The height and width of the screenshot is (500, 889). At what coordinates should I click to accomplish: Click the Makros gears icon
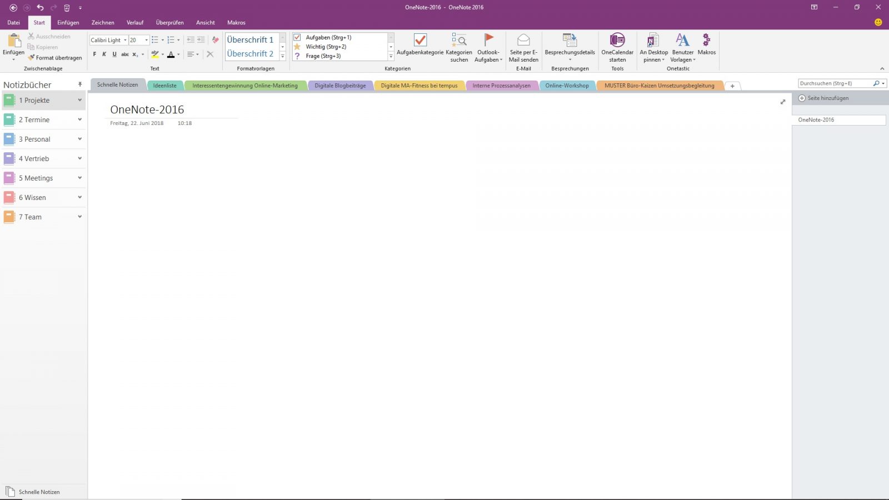pos(707,40)
